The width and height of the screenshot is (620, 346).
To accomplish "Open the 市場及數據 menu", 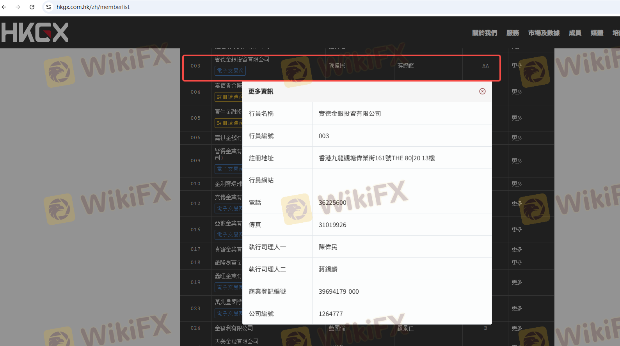I will (x=544, y=33).
